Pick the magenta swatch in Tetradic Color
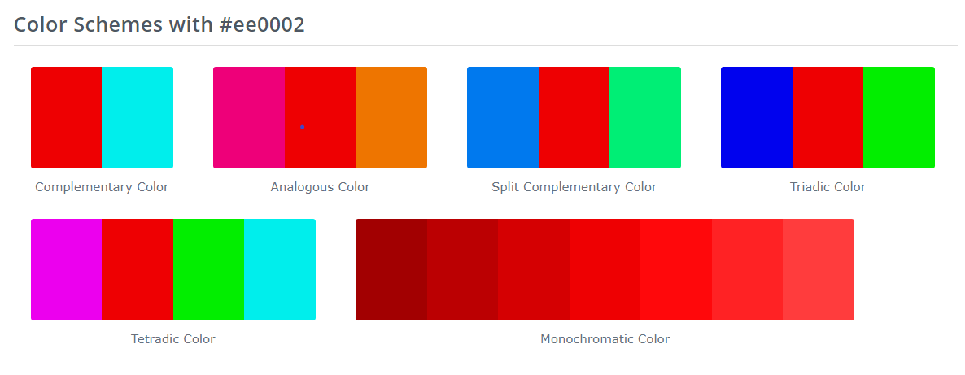965x375 pixels. click(67, 270)
